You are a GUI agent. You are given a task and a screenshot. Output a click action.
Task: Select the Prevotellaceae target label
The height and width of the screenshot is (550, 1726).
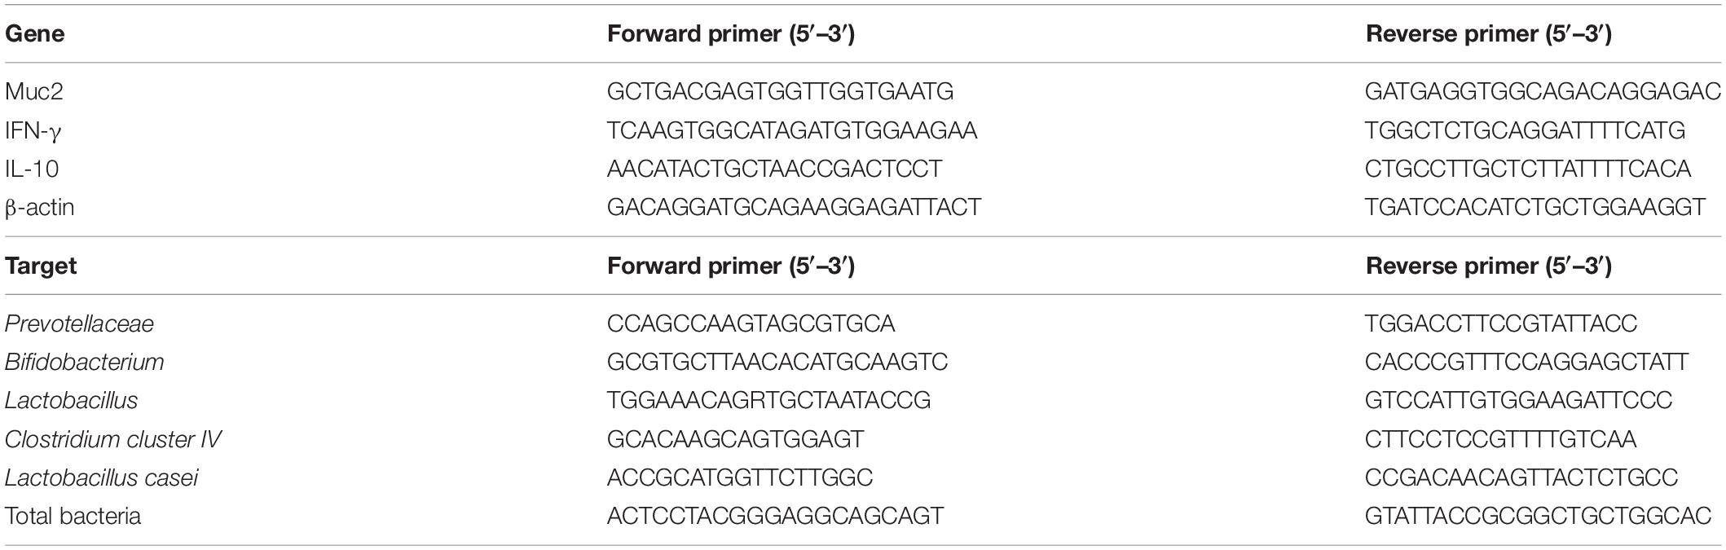[x=79, y=323]
